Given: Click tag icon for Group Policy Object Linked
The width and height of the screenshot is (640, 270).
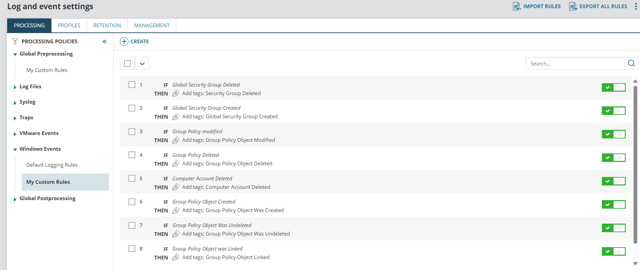Looking at the screenshot, I should click(176, 257).
